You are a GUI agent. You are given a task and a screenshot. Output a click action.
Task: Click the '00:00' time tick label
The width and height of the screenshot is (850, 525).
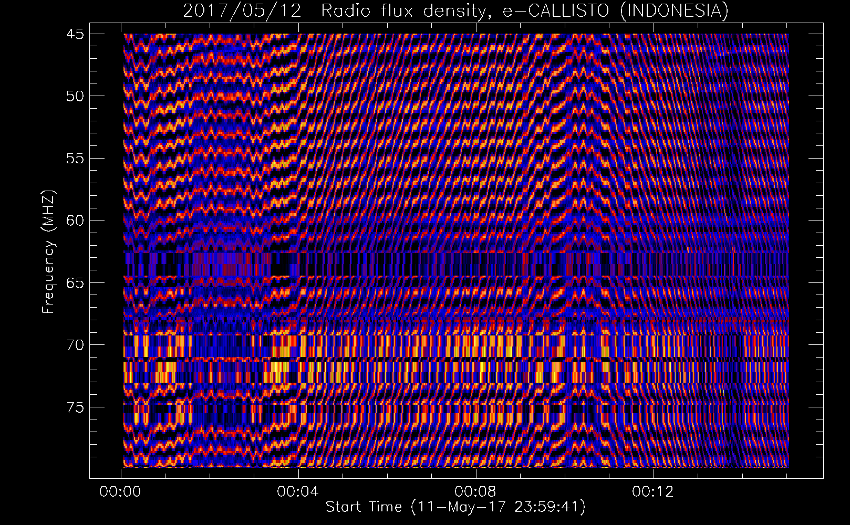pos(120,492)
